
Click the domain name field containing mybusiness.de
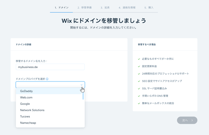tap(50, 67)
